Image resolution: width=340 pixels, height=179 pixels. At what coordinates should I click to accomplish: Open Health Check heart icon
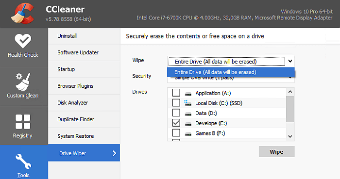coord(23,41)
